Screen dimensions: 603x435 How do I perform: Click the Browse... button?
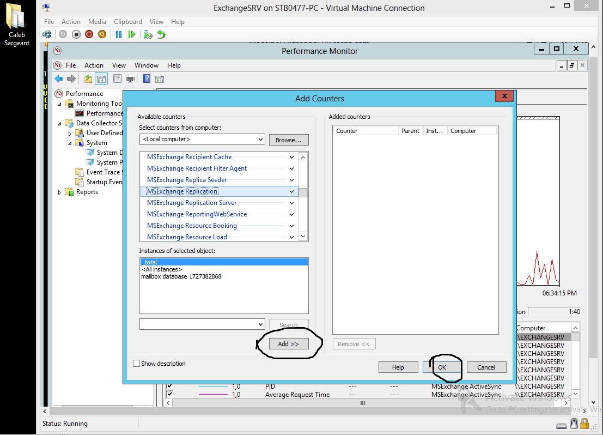[x=288, y=140]
